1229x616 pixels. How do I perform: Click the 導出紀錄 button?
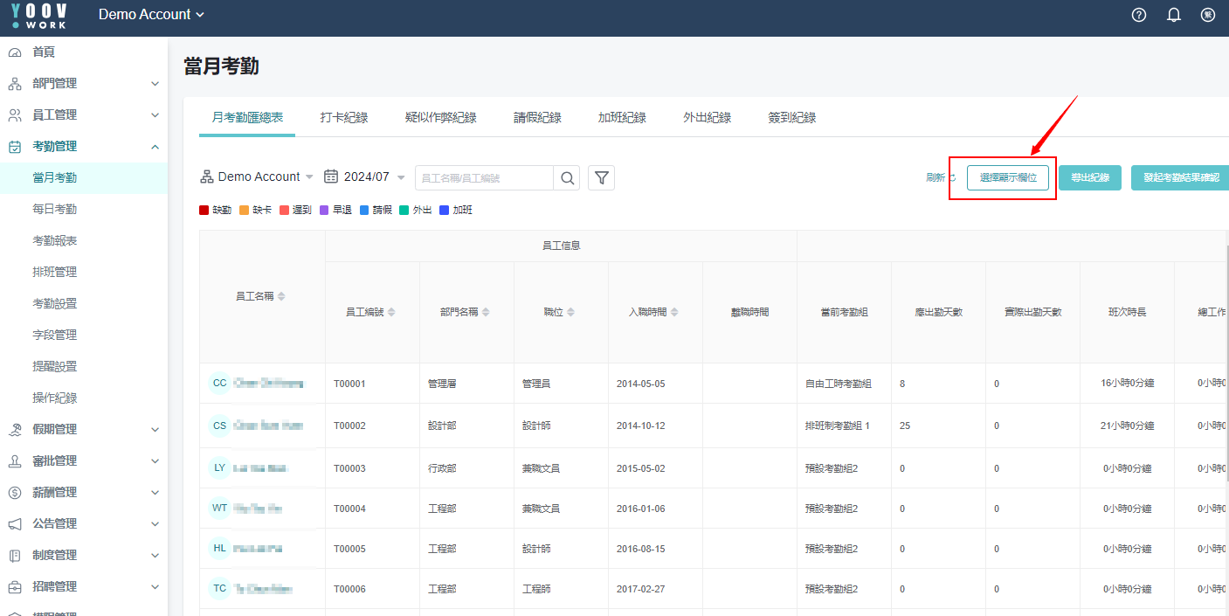pyautogui.click(x=1089, y=177)
